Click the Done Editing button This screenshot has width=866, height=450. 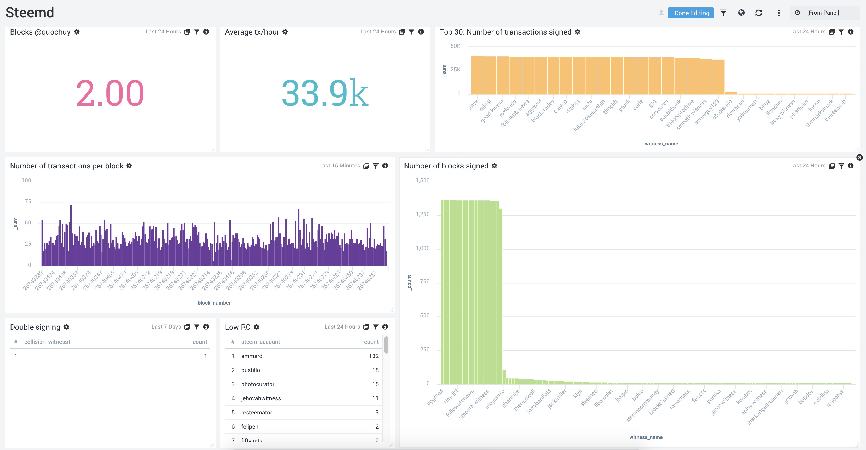point(691,13)
